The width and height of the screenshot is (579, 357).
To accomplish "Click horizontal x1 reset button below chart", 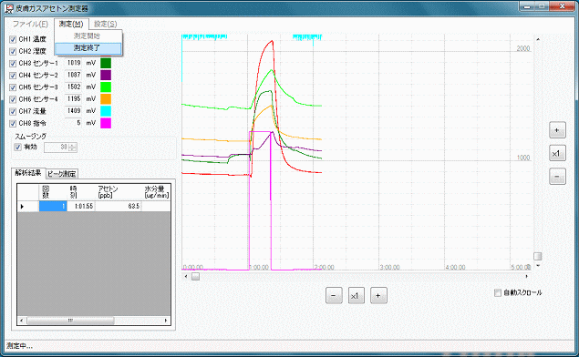I will point(356,295).
